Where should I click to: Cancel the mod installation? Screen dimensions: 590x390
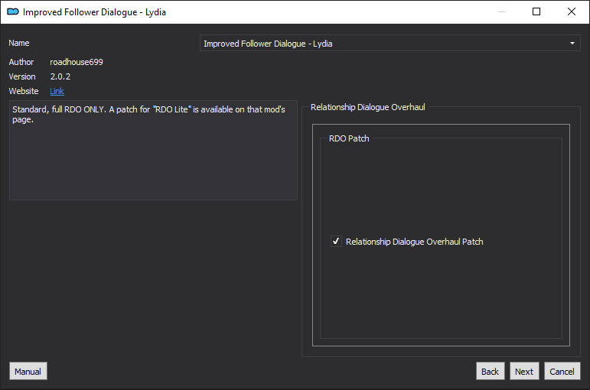[x=562, y=371]
